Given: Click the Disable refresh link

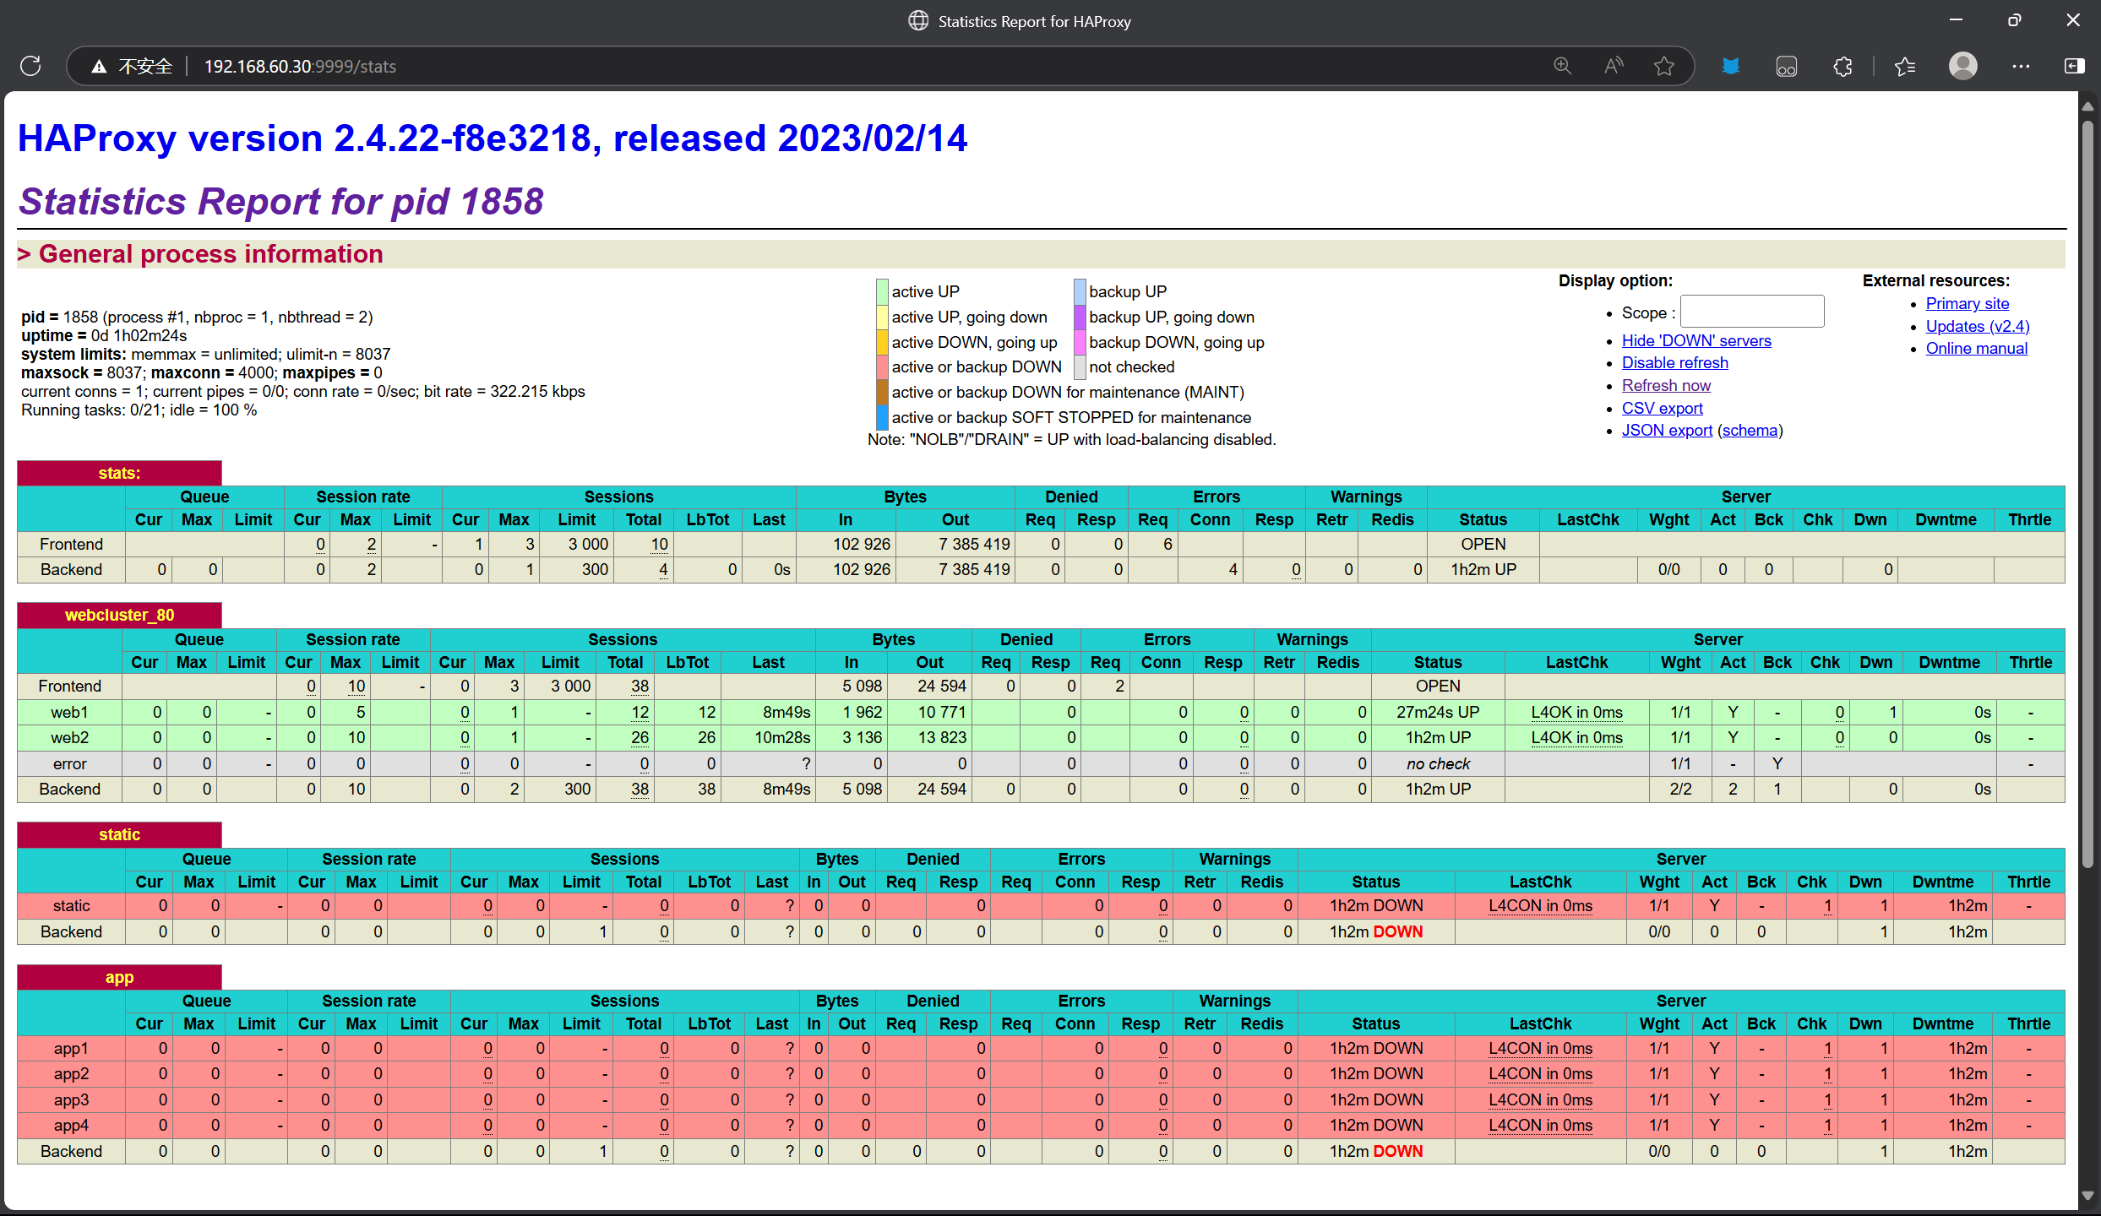Looking at the screenshot, I should (x=1675, y=362).
